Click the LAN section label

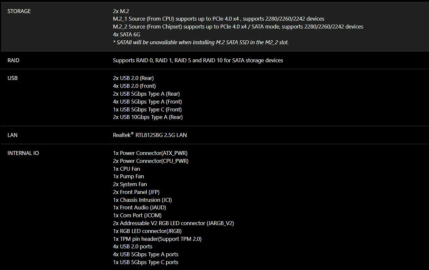[x=12, y=135]
